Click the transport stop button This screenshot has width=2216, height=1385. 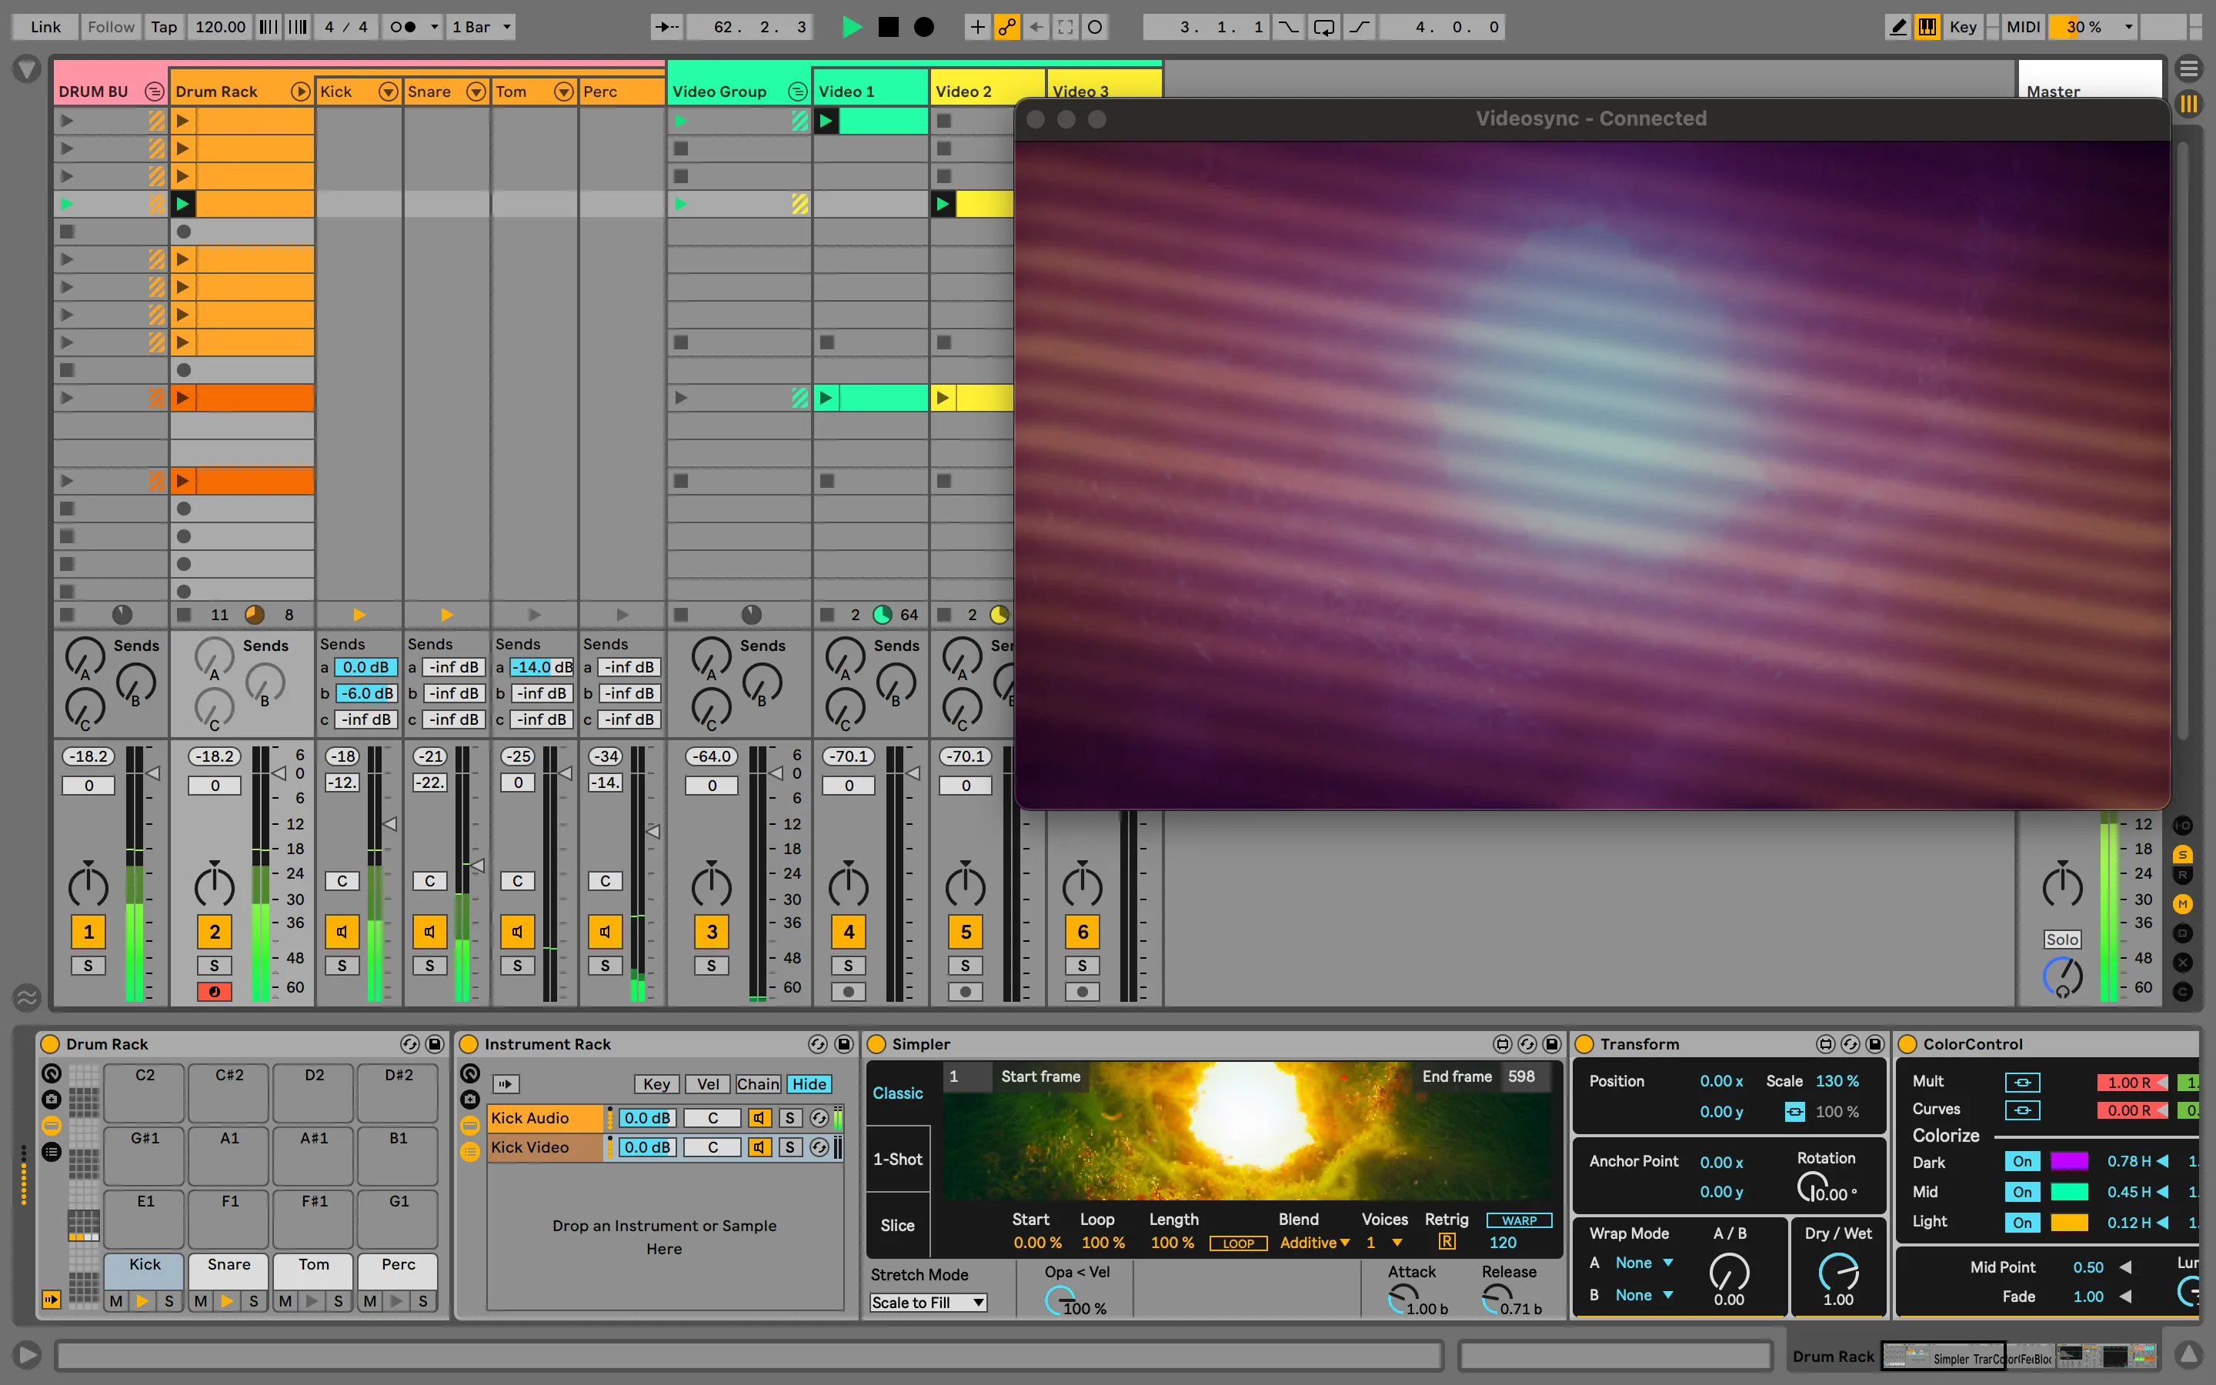(887, 27)
